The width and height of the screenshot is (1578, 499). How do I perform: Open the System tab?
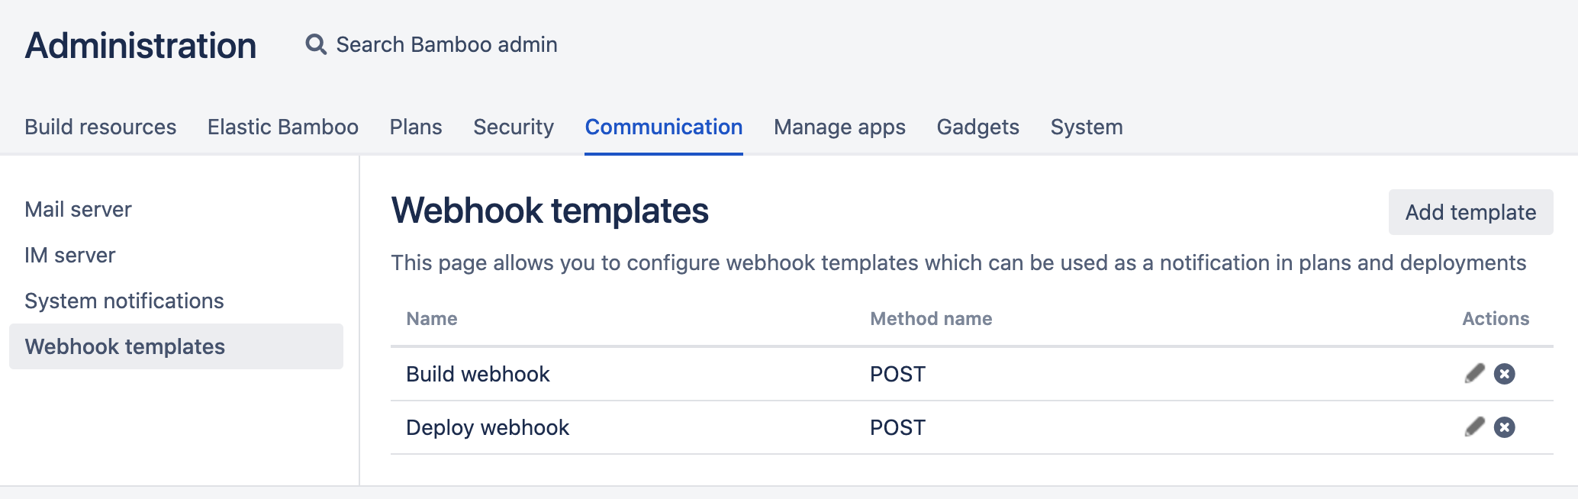click(1087, 127)
